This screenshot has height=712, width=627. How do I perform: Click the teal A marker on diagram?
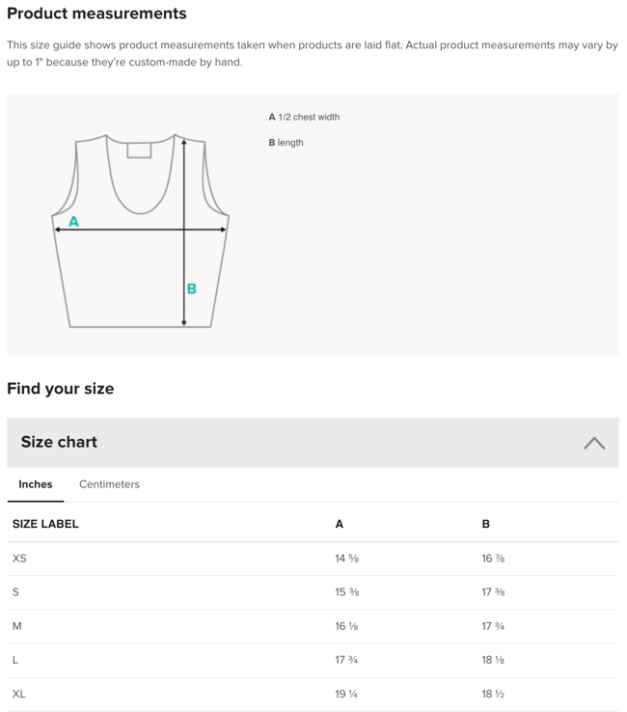(x=73, y=222)
